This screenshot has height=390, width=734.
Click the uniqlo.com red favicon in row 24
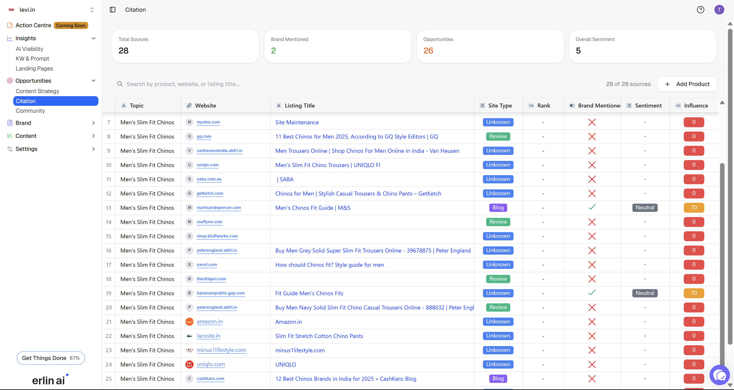point(189,364)
